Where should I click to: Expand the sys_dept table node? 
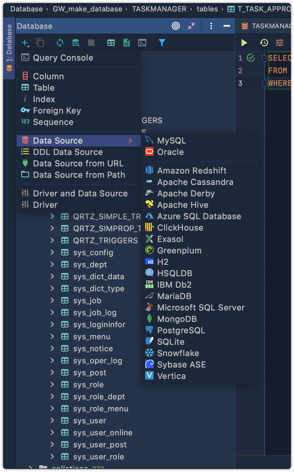[52, 264]
